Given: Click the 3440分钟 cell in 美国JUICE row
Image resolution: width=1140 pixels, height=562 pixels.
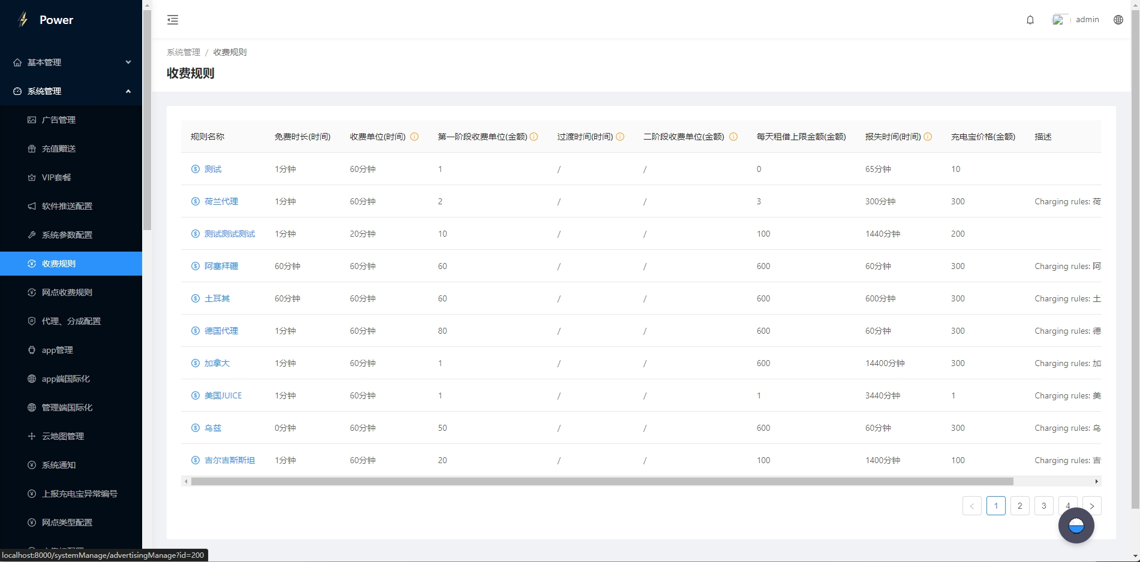Looking at the screenshot, I should [x=883, y=395].
